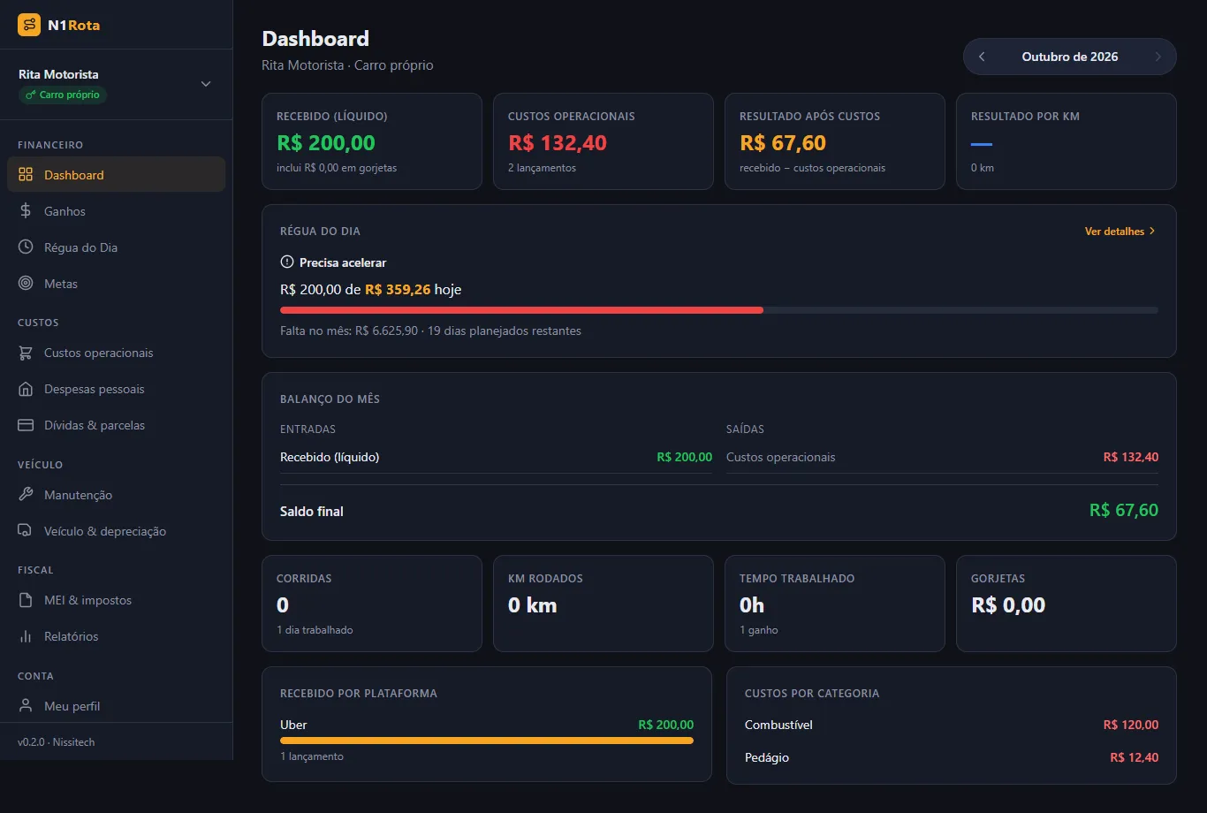The width and height of the screenshot is (1207, 813).
Task: Click the MEI & impostos document icon
Action: [x=26, y=600]
